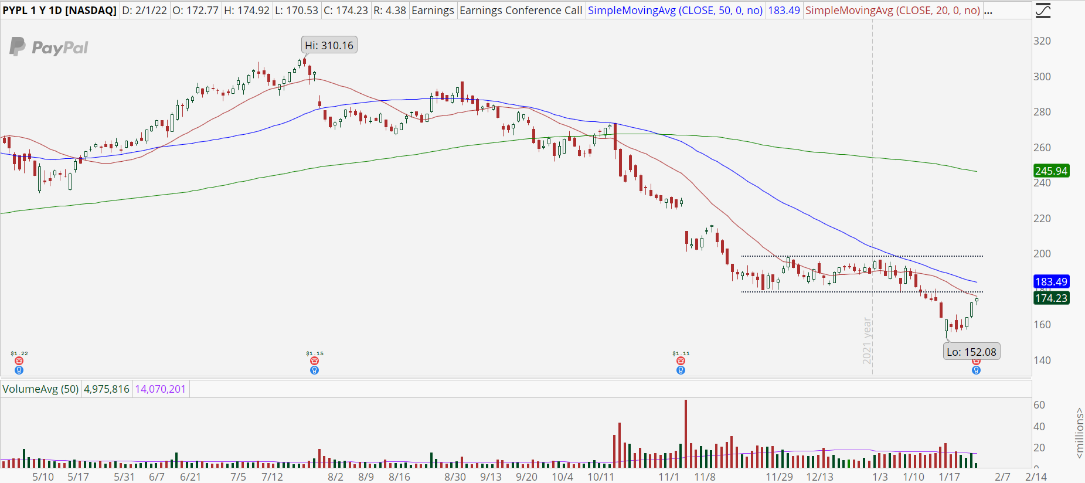Click the blue earnings bulb icon below $1.11
1085x483 pixels.
[x=681, y=370]
